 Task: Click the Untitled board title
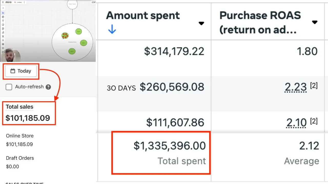tap(19, 2)
